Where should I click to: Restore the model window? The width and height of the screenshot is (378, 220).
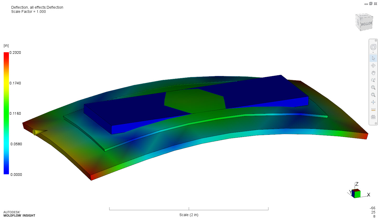371,4
